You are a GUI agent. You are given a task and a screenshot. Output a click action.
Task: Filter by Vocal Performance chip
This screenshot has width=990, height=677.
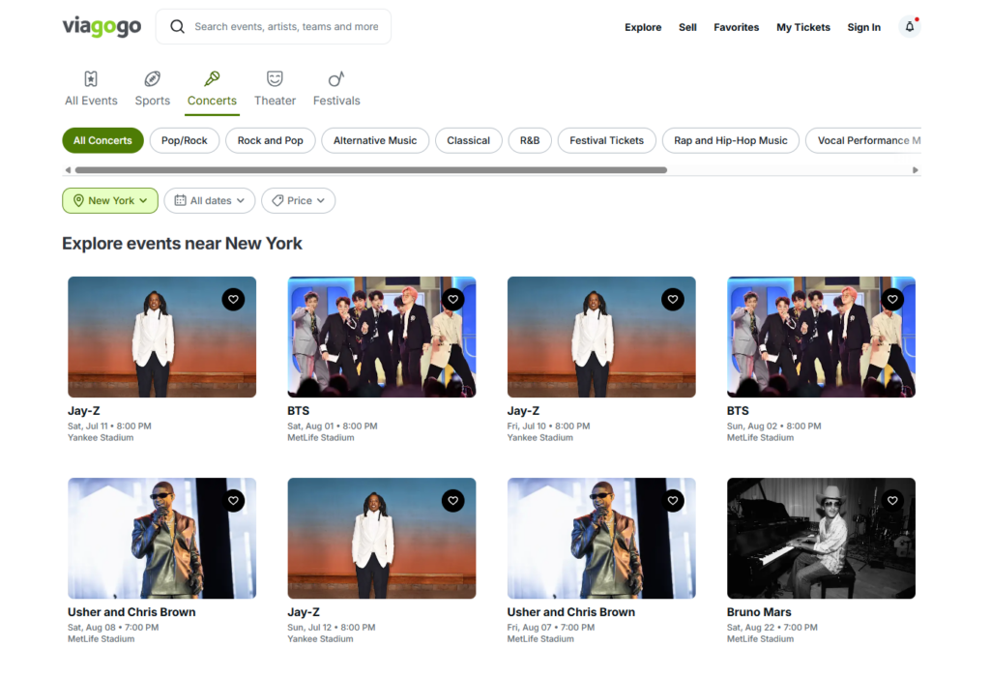pos(863,140)
